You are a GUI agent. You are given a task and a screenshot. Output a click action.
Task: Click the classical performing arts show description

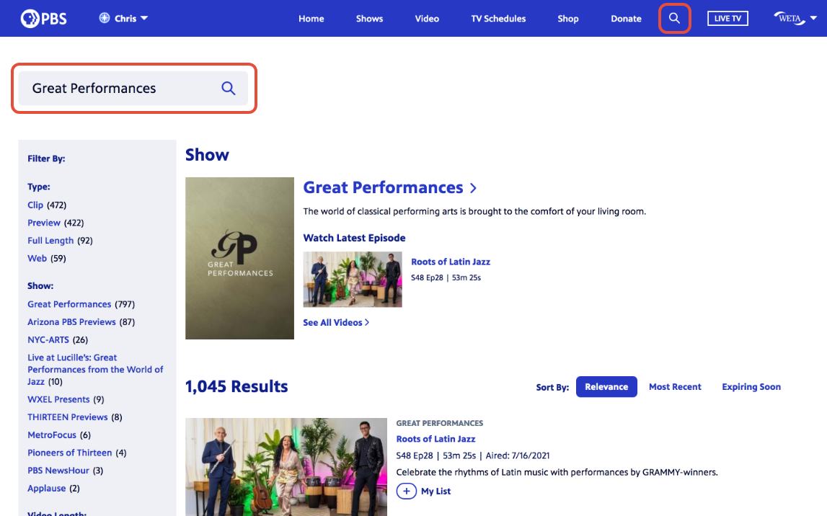[x=474, y=211]
